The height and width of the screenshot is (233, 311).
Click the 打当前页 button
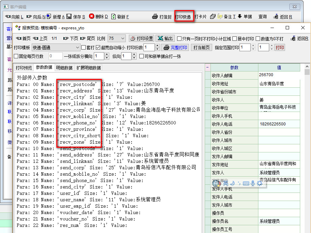(201, 48)
